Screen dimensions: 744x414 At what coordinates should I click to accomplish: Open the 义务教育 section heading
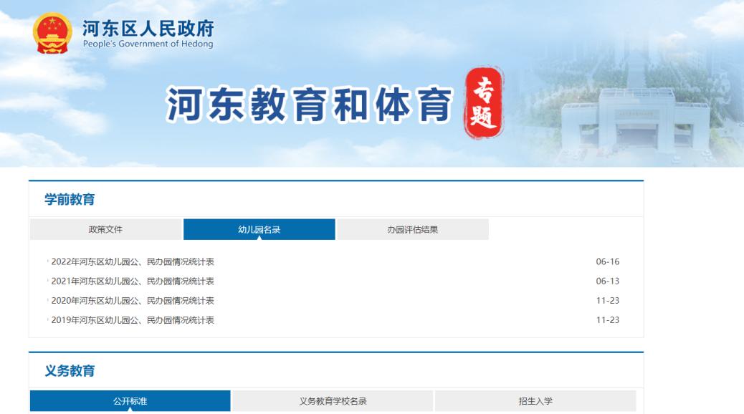click(x=70, y=371)
